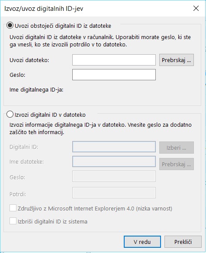206x253 pixels.
Task: Click the lower 'Prebrskaj ...' export button
Action: pos(177,164)
